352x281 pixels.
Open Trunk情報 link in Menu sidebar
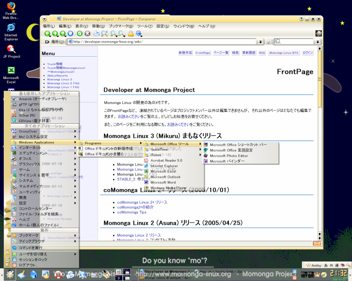[55, 64]
